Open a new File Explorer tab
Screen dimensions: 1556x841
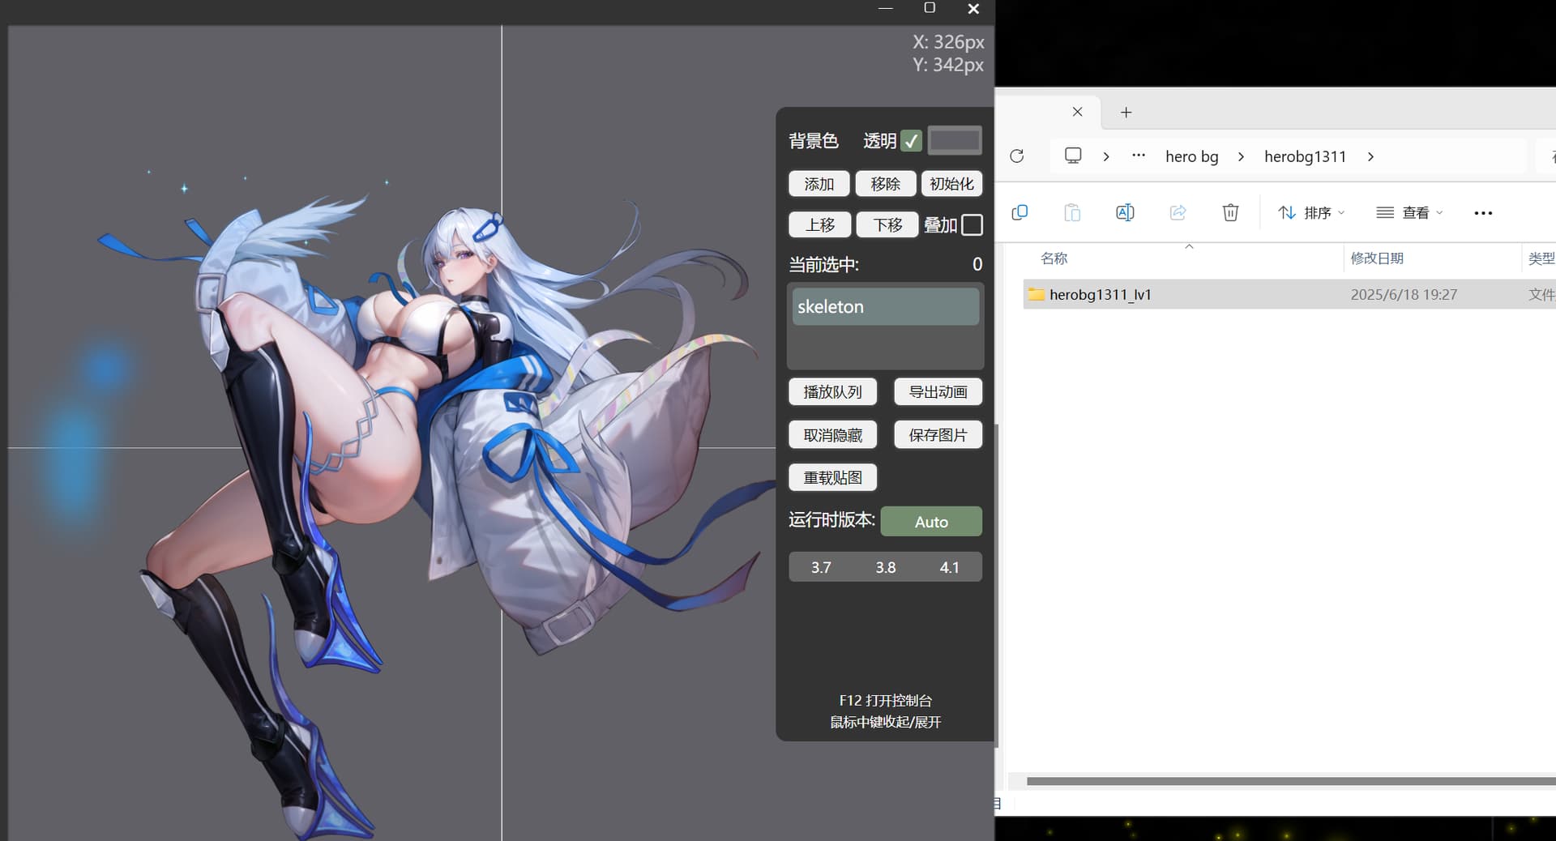tap(1126, 113)
